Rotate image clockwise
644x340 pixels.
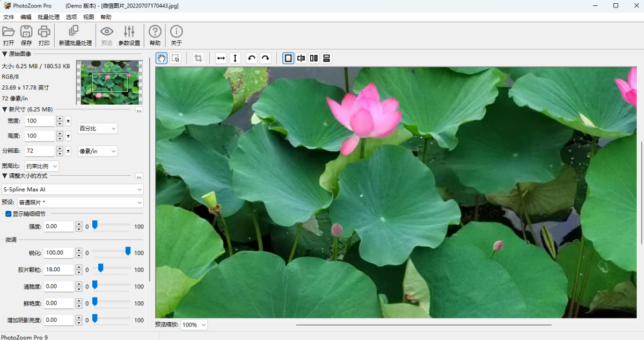(x=265, y=58)
